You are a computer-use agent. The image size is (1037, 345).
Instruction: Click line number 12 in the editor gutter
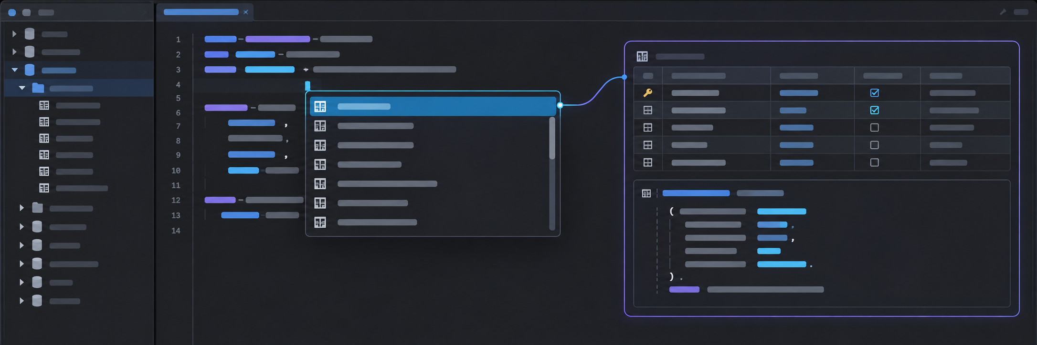pyautogui.click(x=176, y=200)
